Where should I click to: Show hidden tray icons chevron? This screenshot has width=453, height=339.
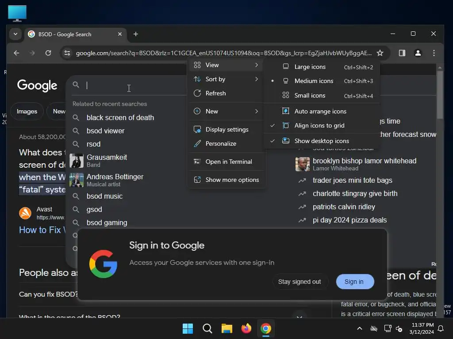(360, 328)
